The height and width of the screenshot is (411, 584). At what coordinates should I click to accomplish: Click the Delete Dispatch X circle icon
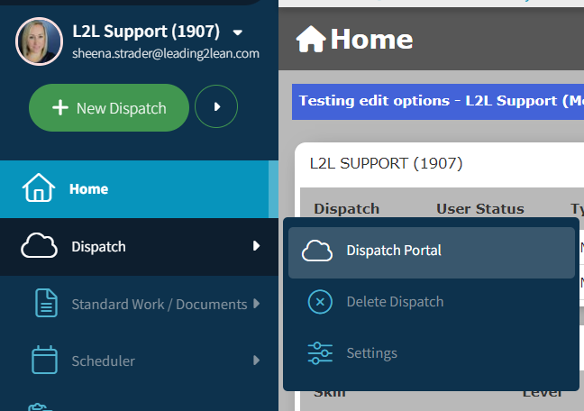(319, 302)
